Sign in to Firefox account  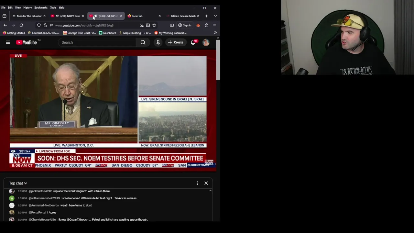(185, 25)
